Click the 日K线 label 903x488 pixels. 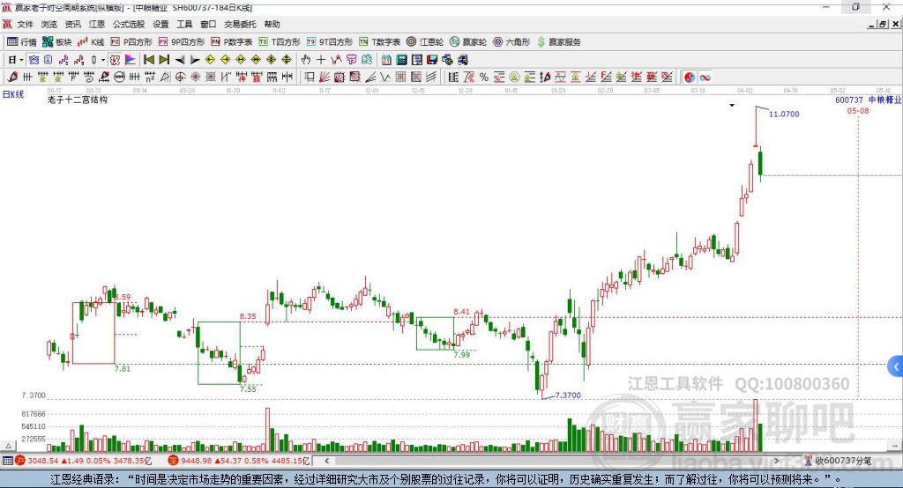tap(12, 94)
